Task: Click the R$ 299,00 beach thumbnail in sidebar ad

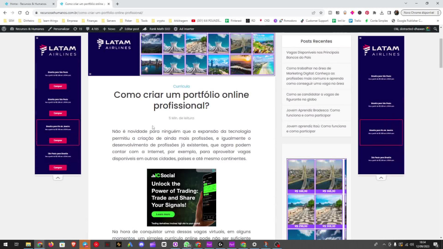Action: click(x=301, y=211)
